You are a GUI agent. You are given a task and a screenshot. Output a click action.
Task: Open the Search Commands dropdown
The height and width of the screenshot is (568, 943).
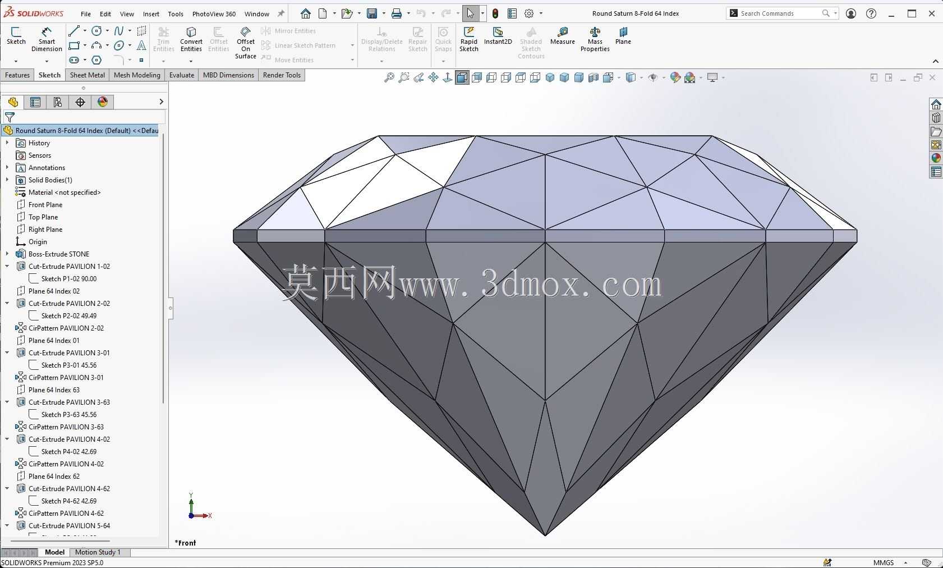click(835, 13)
